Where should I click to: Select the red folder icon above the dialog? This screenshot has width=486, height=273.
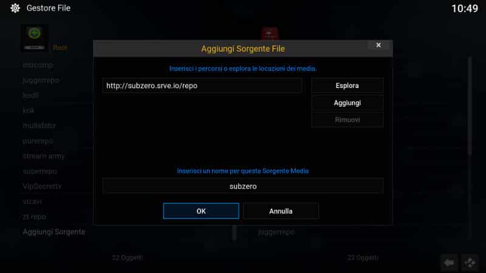[269, 33]
